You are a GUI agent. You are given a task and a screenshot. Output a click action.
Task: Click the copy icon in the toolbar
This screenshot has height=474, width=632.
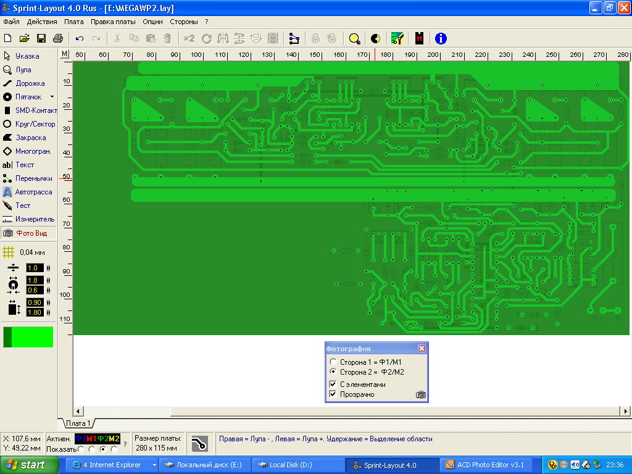coord(134,39)
